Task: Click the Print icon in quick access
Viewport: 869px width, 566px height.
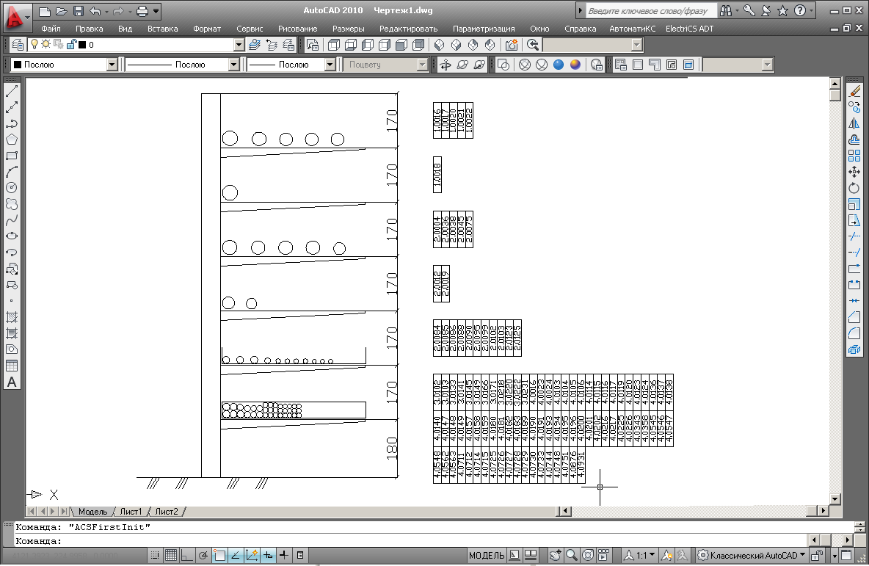Action: tap(142, 11)
